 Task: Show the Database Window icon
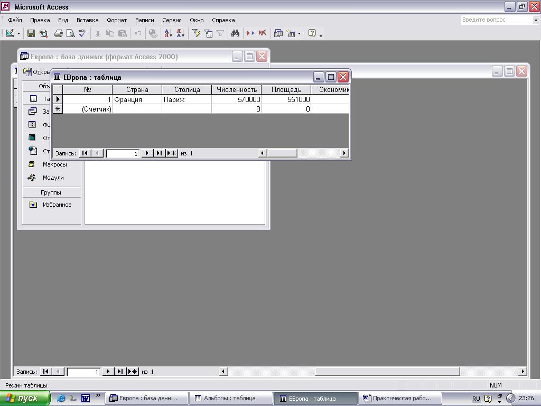coord(278,33)
